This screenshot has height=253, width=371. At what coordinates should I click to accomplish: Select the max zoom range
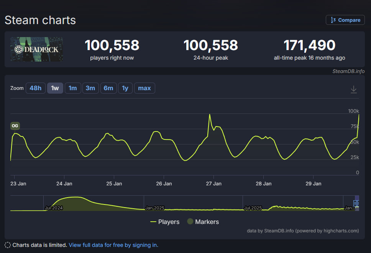pos(144,88)
